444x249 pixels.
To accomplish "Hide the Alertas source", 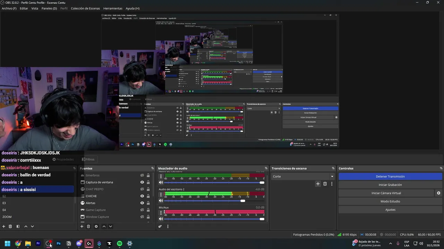I will click(142, 203).
